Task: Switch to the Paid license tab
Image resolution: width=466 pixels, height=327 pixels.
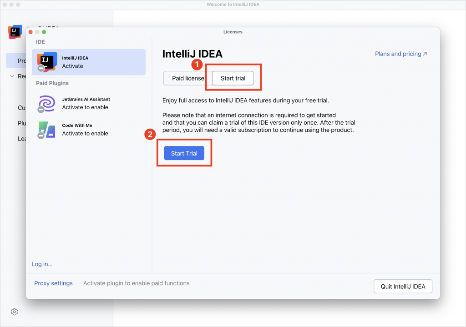Action: (188, 78)
